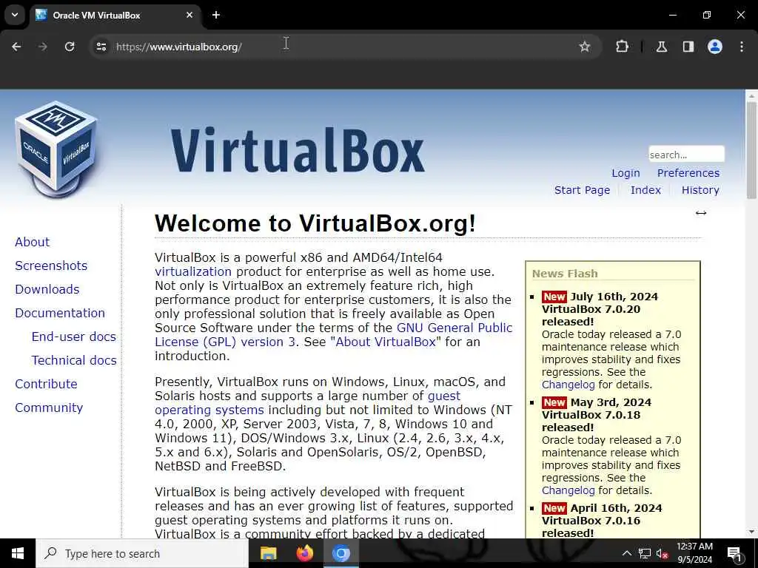Focus the site search box
758x568 pixels.
[686, 155]
